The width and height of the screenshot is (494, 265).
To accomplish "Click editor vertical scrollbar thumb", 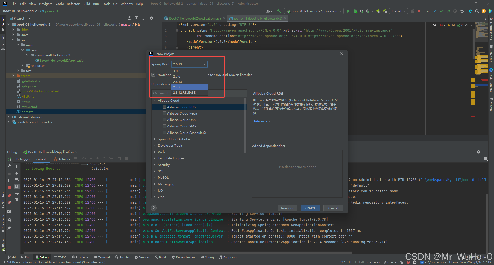I will pyautogui.click(x=473, y=44).
